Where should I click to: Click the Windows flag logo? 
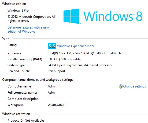coord(71,16)
